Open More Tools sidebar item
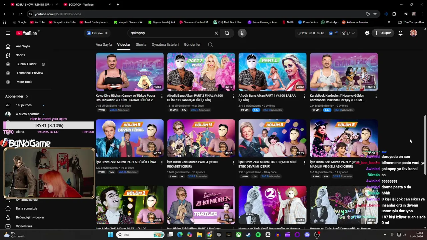The image size is (427, 240). tap(24, 82)
